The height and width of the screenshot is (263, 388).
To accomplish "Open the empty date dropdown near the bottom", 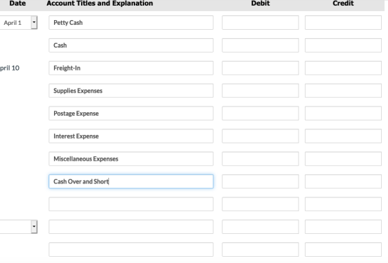I will point(34,227).
